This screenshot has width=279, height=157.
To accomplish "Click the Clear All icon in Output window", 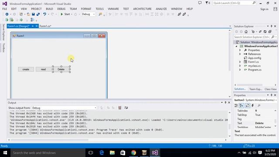I will click(120, 108).
